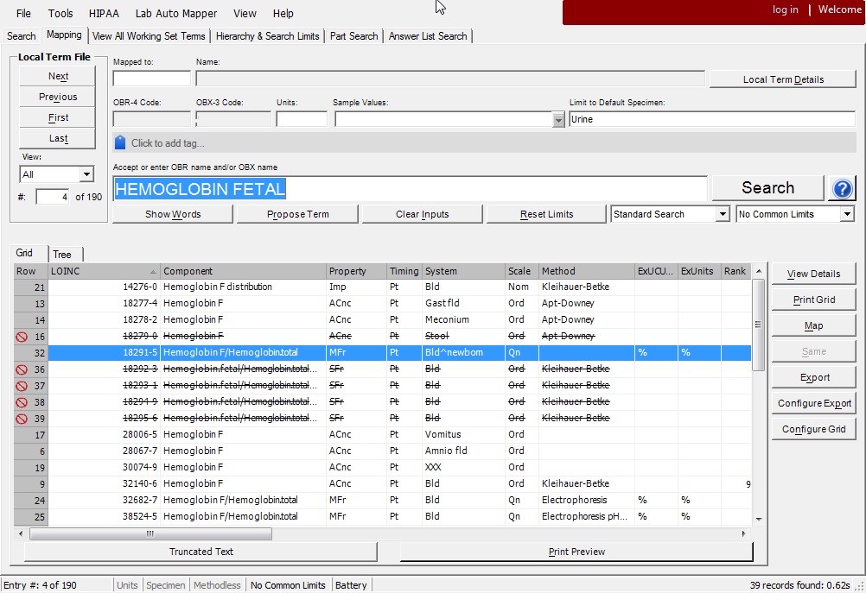The width and height of the screenshot is (866, 593).
Task: Click the Show Words button
Action: pos(173,214)
